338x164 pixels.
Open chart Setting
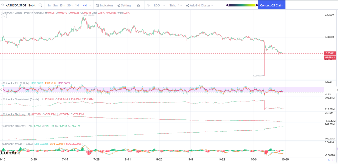tap(124, 5)
